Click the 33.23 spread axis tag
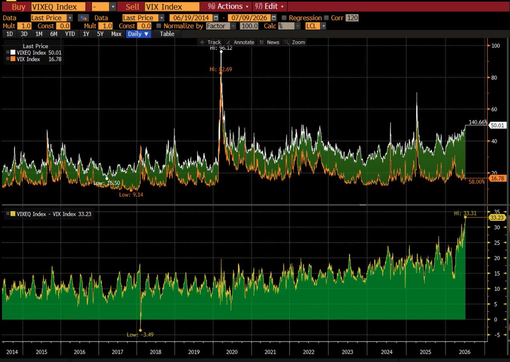The width and height of the screenshot is (510, 362). [497, 217]
